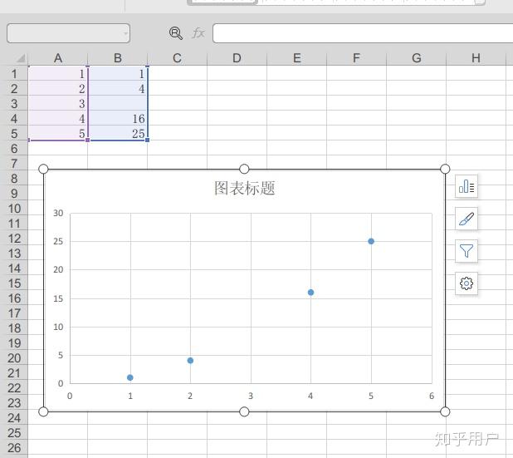Viewport: 513px width, 458px height.
Task: Open the chart styles brush button
Action: 467,219
